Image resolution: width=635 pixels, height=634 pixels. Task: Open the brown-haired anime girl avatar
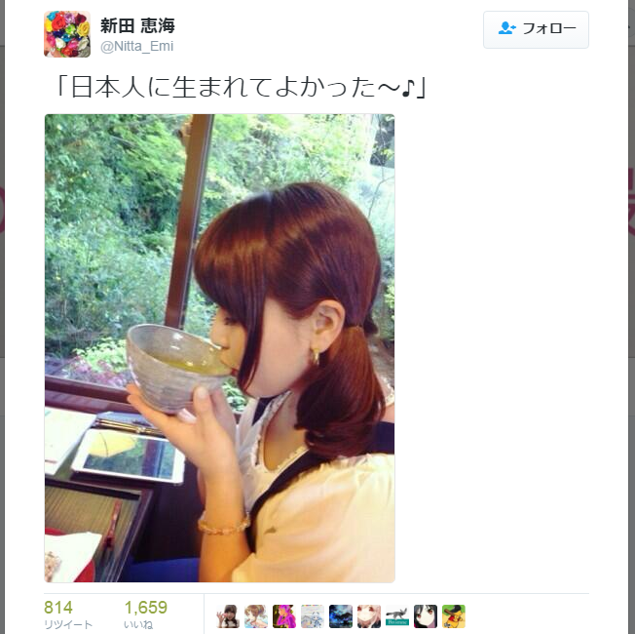coord(256,616)
